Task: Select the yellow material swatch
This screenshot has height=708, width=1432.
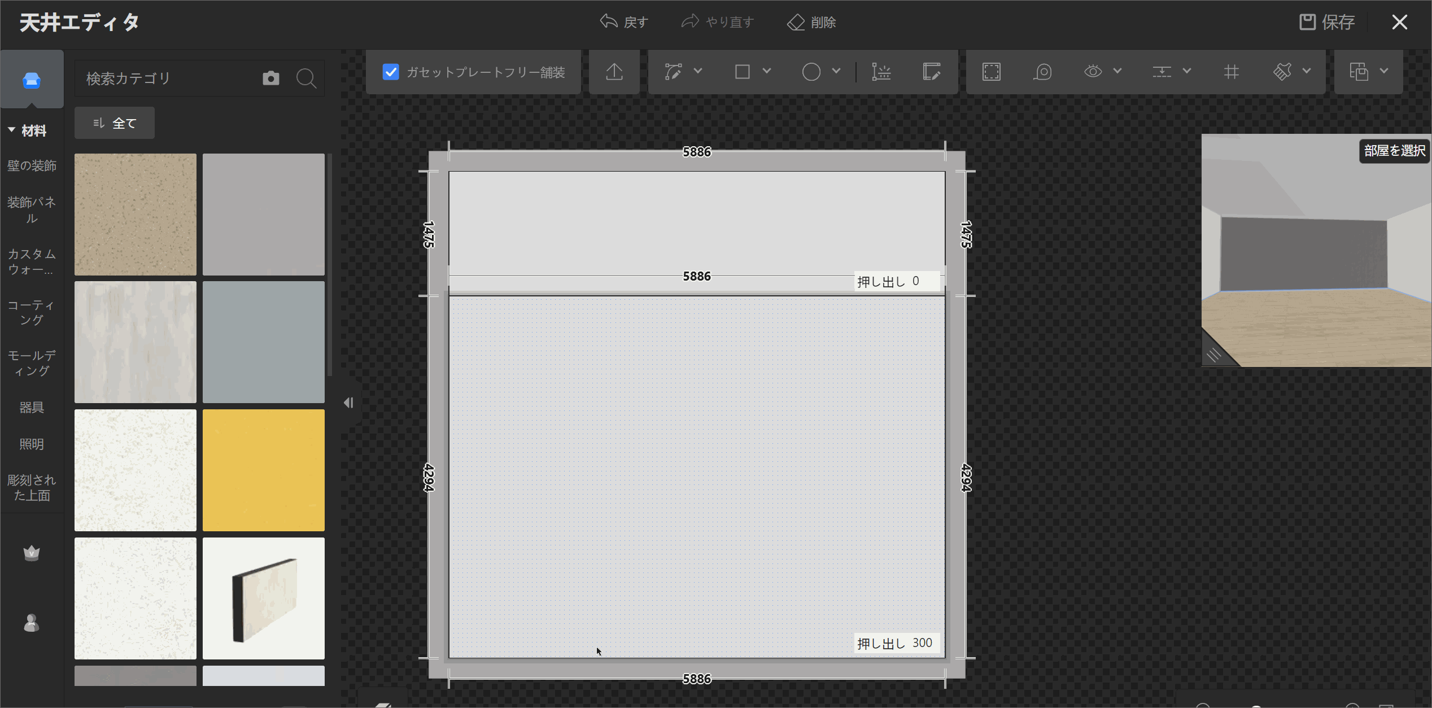Action: coord(264,470)
